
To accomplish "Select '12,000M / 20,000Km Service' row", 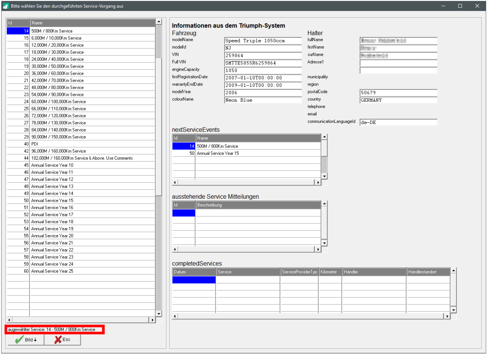I will point(81,45).
